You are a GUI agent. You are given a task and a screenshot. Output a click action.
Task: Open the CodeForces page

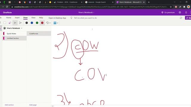pyautogui.click(x=39, y=34)
